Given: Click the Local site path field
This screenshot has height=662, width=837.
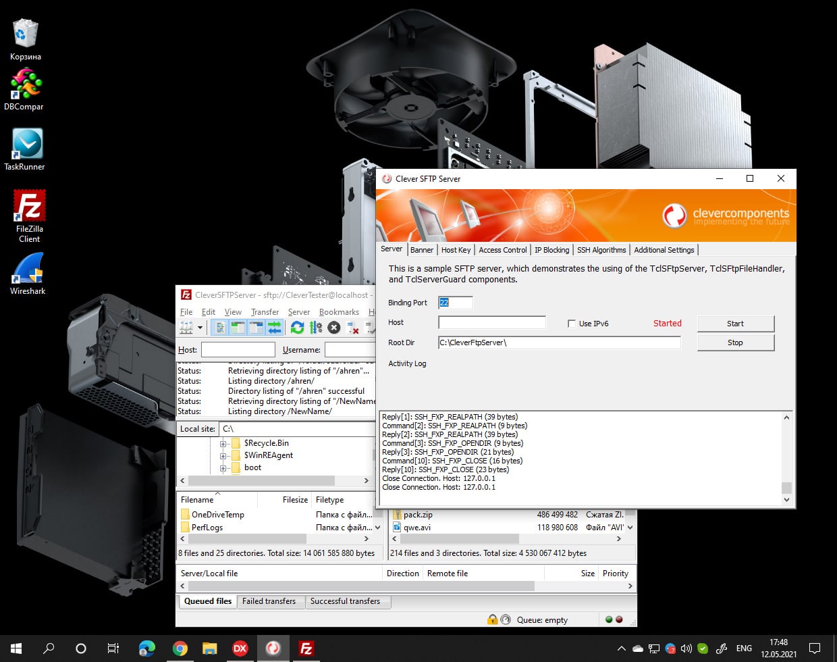Looking at the screenshot, I should coord(297,428).
